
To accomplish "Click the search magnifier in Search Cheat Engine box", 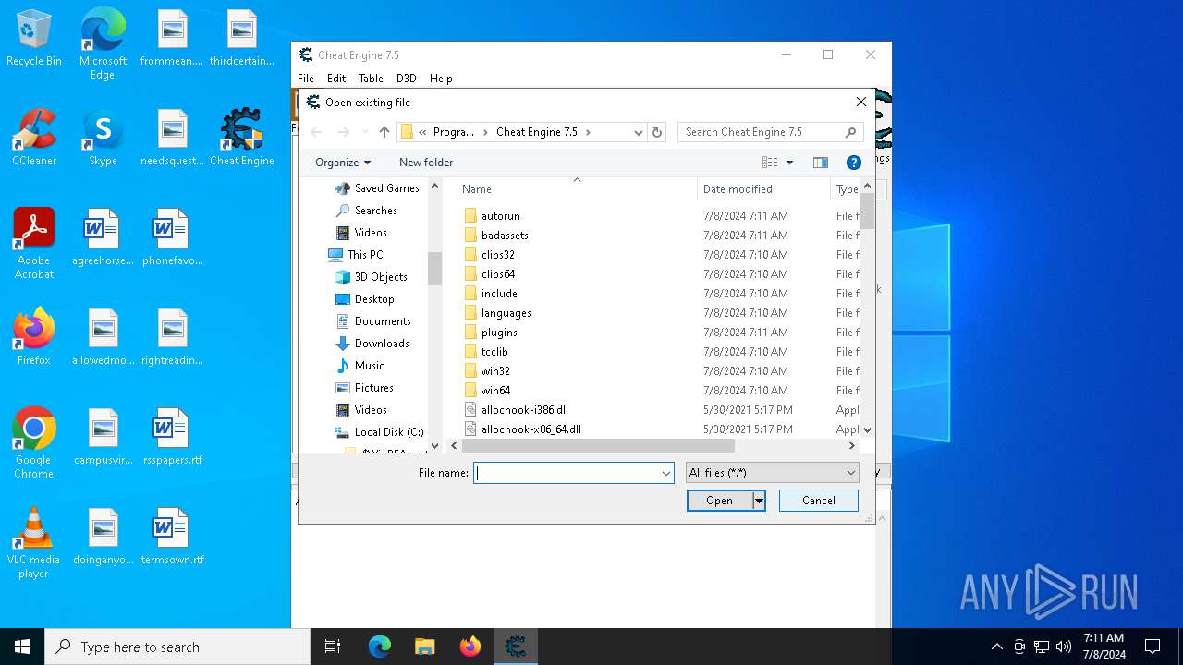I will click(x=850, y=132).
